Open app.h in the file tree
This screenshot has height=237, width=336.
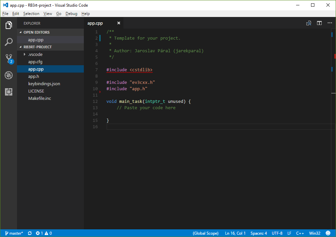tap(50, 76)
